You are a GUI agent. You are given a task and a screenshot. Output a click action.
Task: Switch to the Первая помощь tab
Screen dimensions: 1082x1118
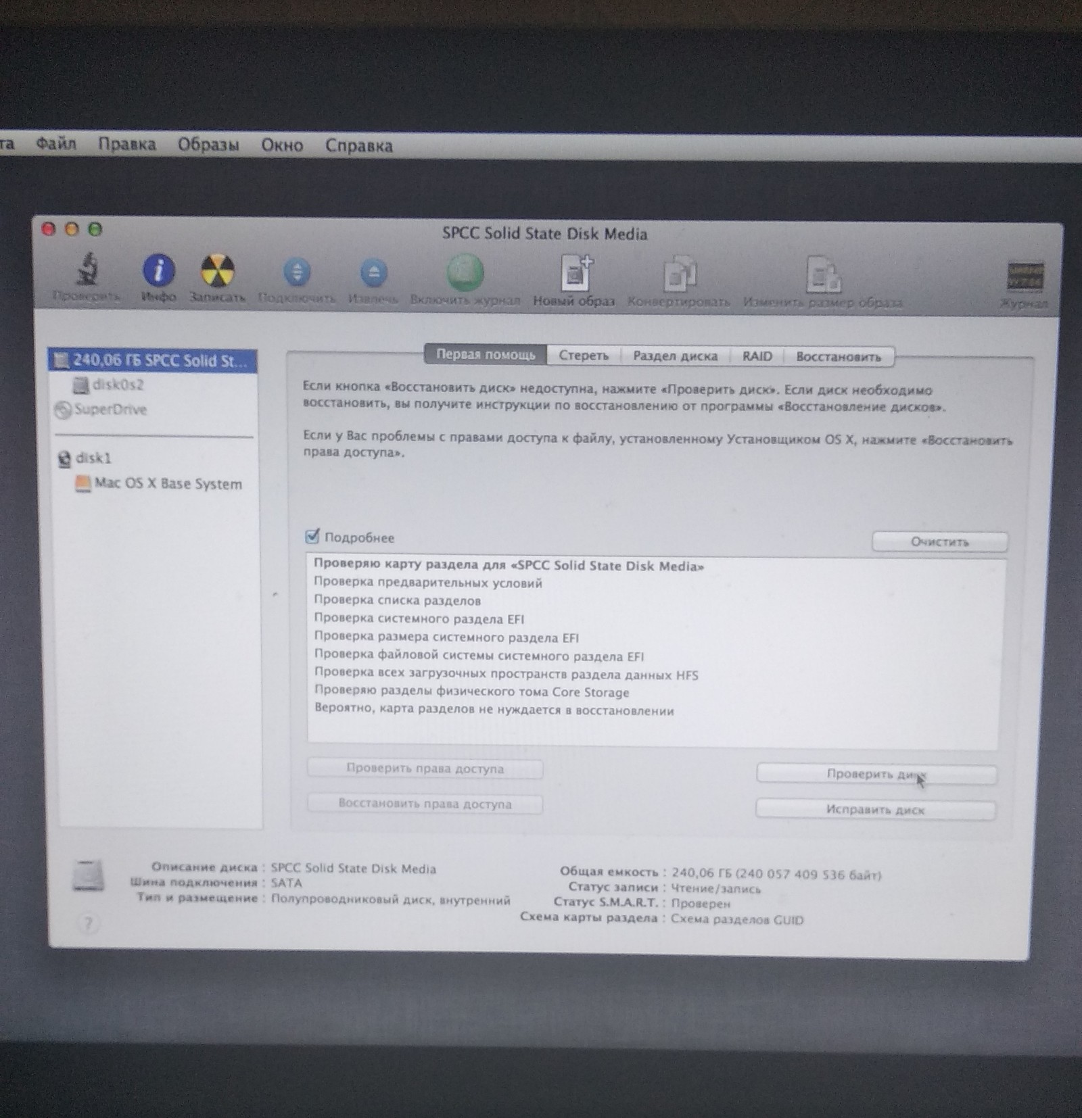pyautogui.click(x=485, y=354)
